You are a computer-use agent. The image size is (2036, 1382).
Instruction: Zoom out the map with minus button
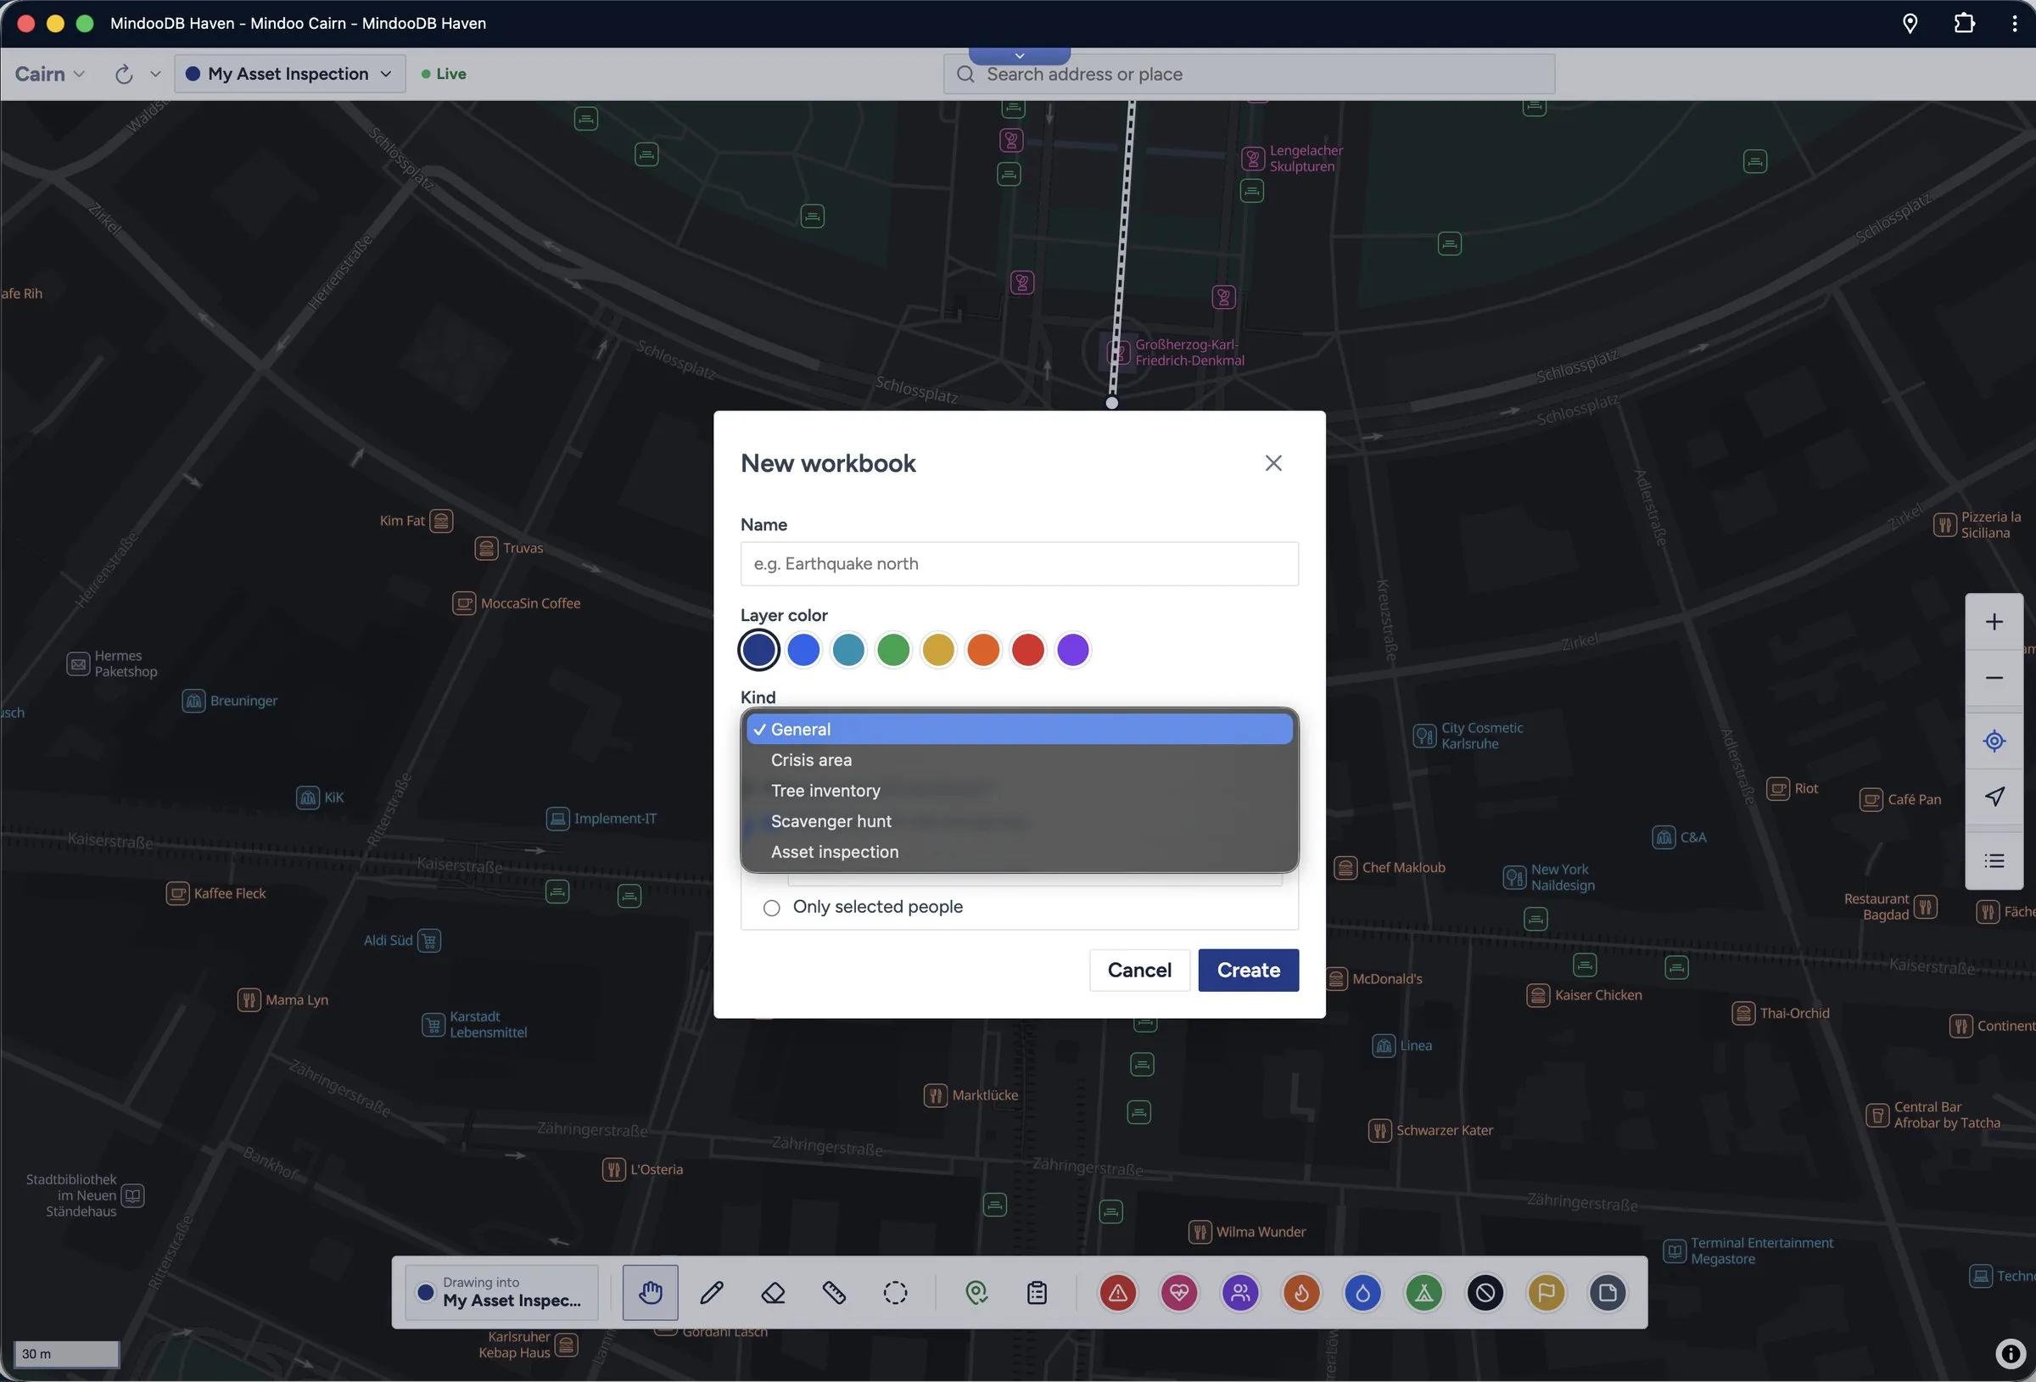(x=1994, y=677)
